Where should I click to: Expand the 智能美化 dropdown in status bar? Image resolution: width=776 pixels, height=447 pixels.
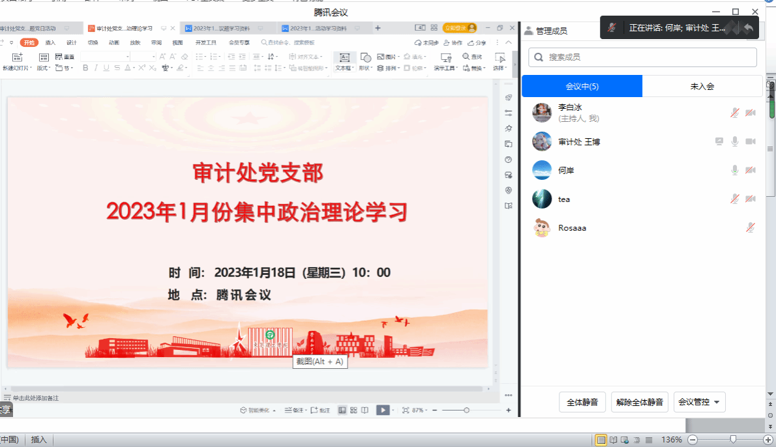click(258, 411)
